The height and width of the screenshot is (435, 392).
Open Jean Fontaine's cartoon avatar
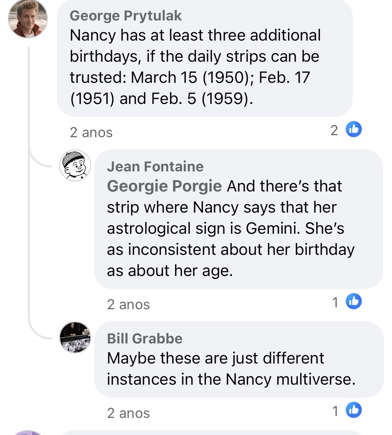75,165
